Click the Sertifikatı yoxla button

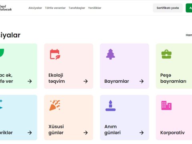(168, 8)
